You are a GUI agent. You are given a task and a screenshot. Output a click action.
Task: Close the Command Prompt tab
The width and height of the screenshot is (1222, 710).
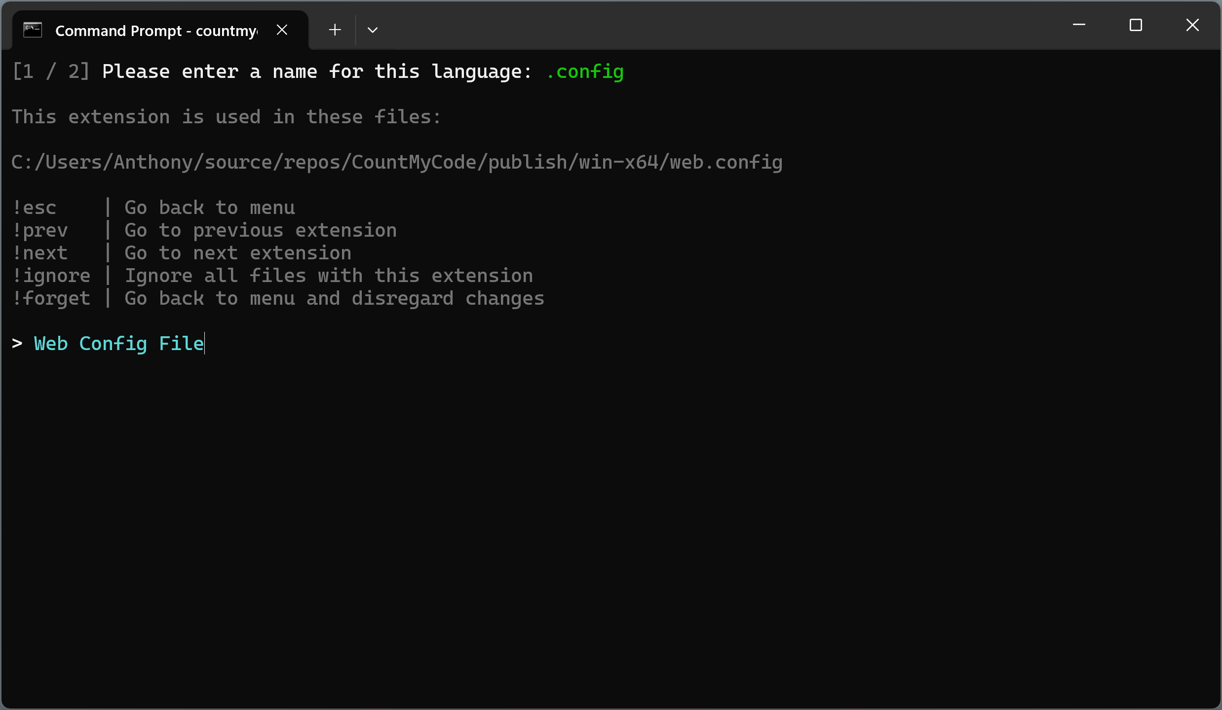pyautogui.click(x=282, y=30)
